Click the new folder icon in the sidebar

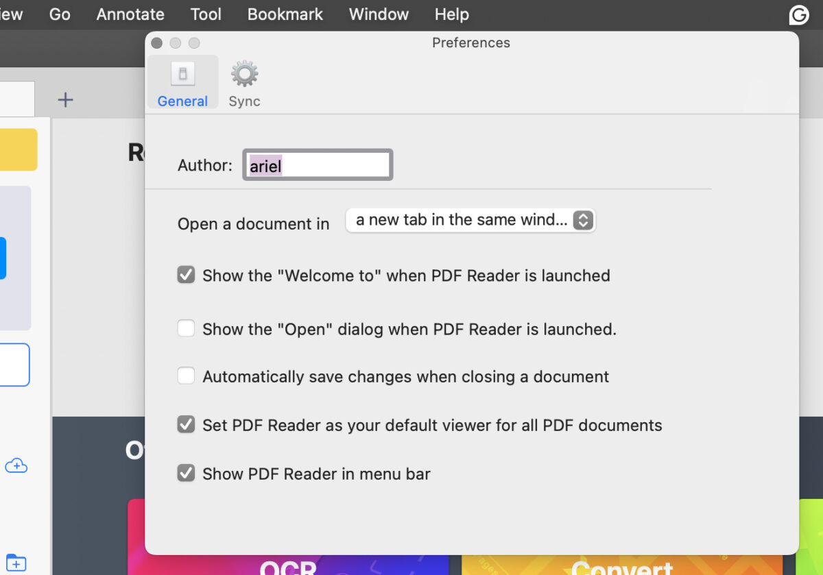pyautogui.click(x=16, y=562)
